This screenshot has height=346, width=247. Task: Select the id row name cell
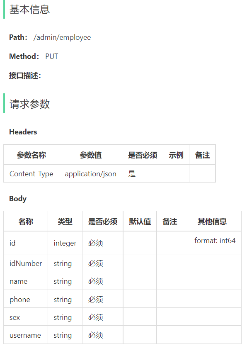[26, 243]
